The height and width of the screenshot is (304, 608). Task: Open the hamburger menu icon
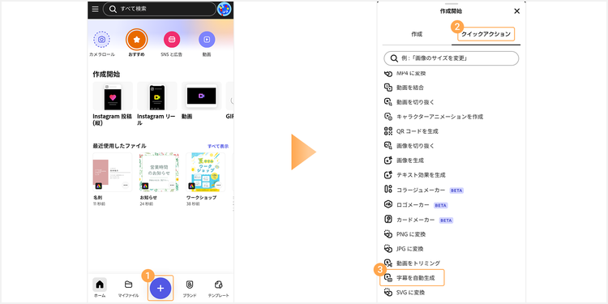point(96,9)
